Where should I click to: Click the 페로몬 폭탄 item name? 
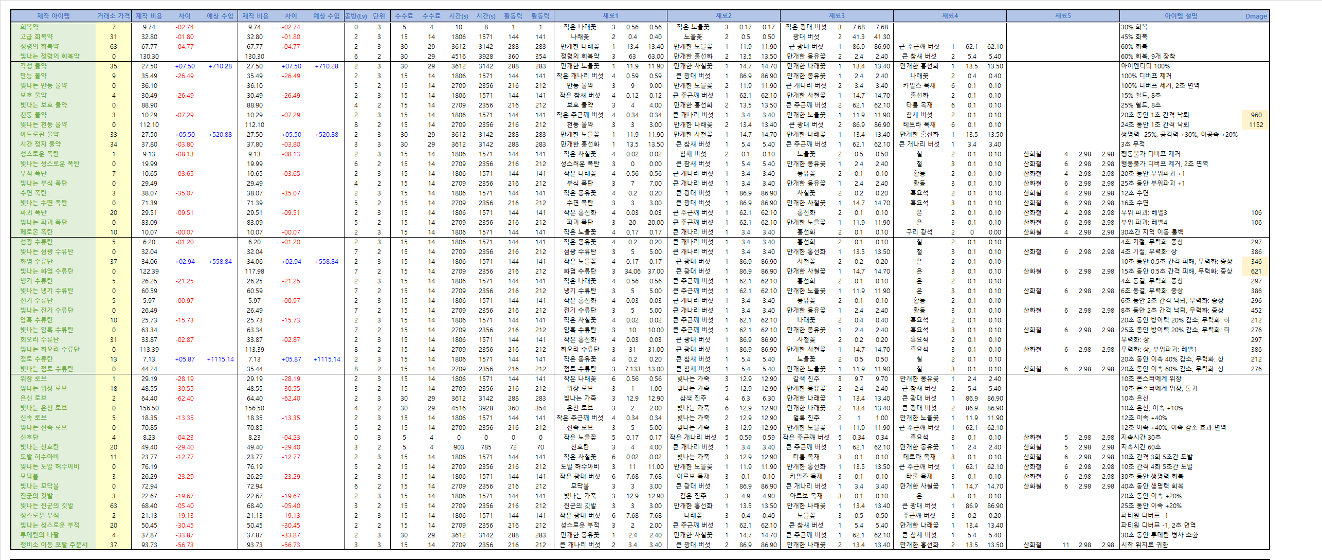36,232
